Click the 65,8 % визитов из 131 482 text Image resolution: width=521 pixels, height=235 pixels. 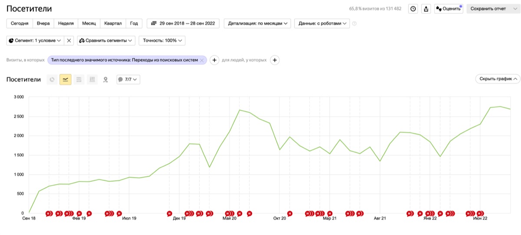[375, 9]
